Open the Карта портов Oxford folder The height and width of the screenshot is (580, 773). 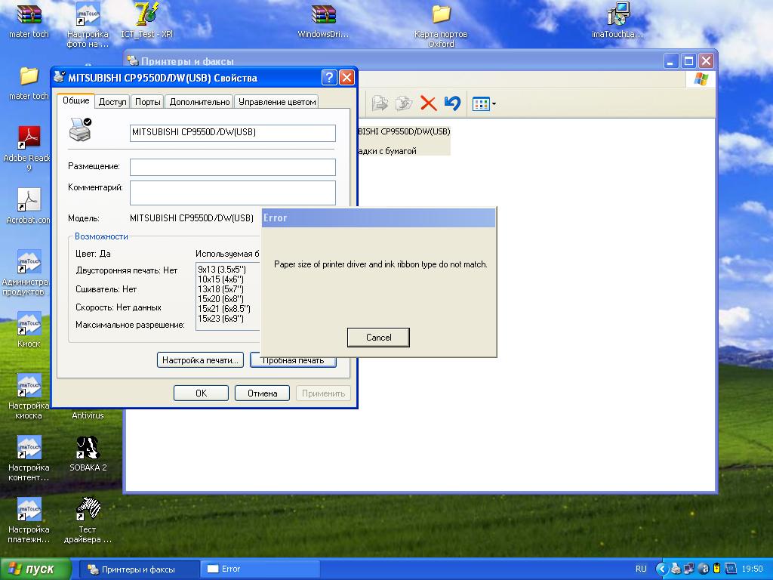click(441, 26)
